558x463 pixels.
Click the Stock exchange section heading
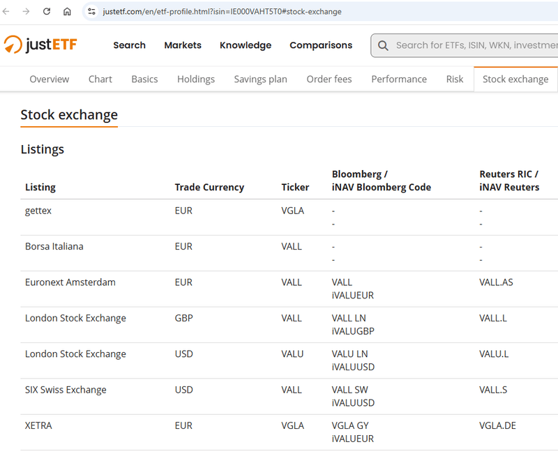69,114
